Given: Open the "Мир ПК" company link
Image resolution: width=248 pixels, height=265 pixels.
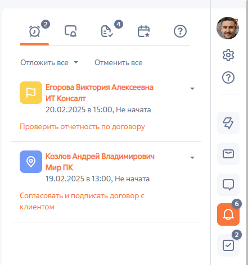Looking at the screenshot, I should pyautogui.click(x=59, y=167).
